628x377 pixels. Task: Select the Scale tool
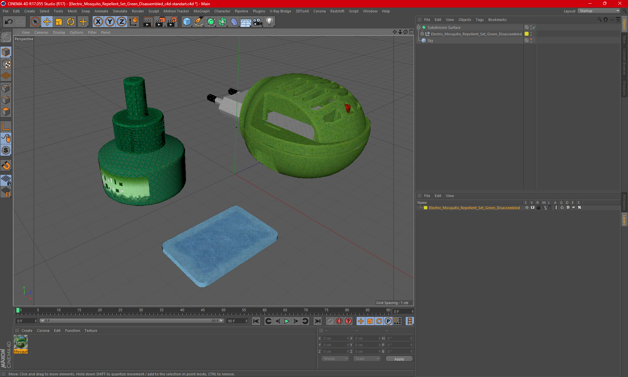coord(59,22)
